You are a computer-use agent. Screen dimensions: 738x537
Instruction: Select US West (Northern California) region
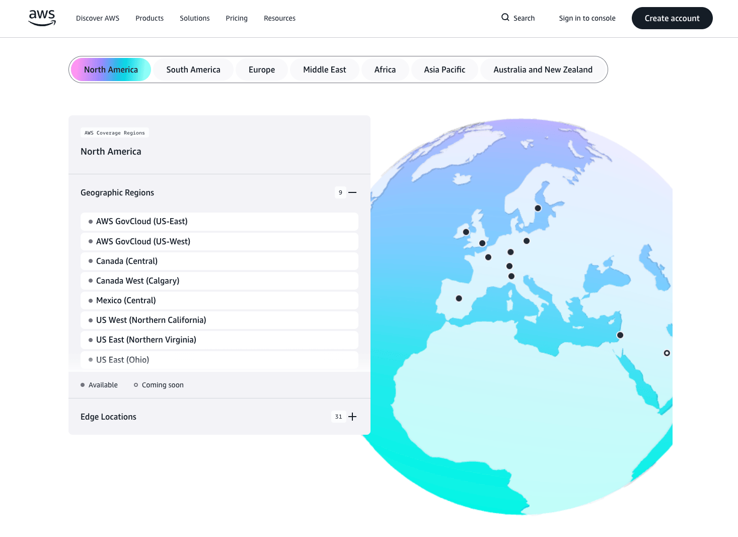pyautogui.click(x=219, y=320)
